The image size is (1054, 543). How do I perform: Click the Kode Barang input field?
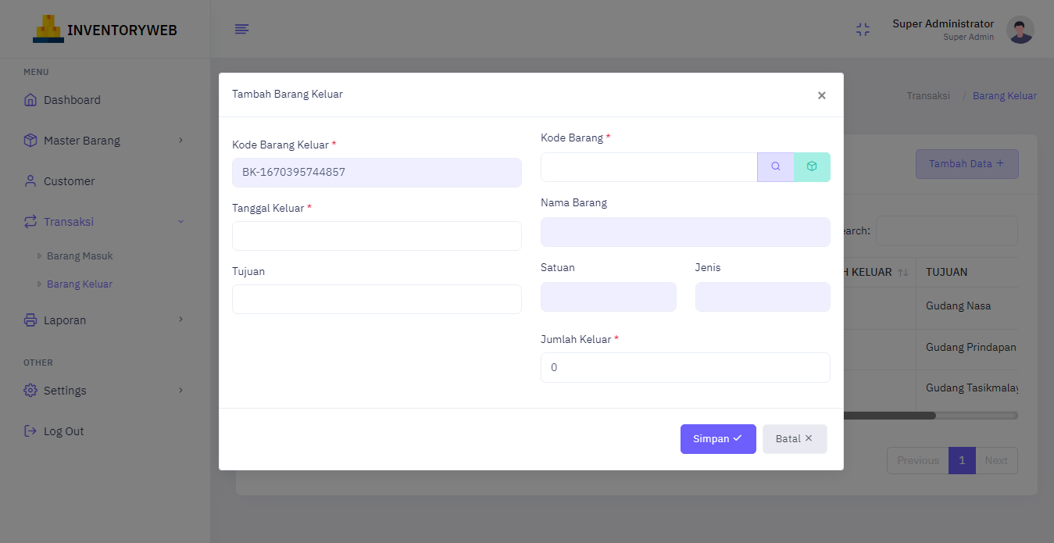[x=649, y=167]
